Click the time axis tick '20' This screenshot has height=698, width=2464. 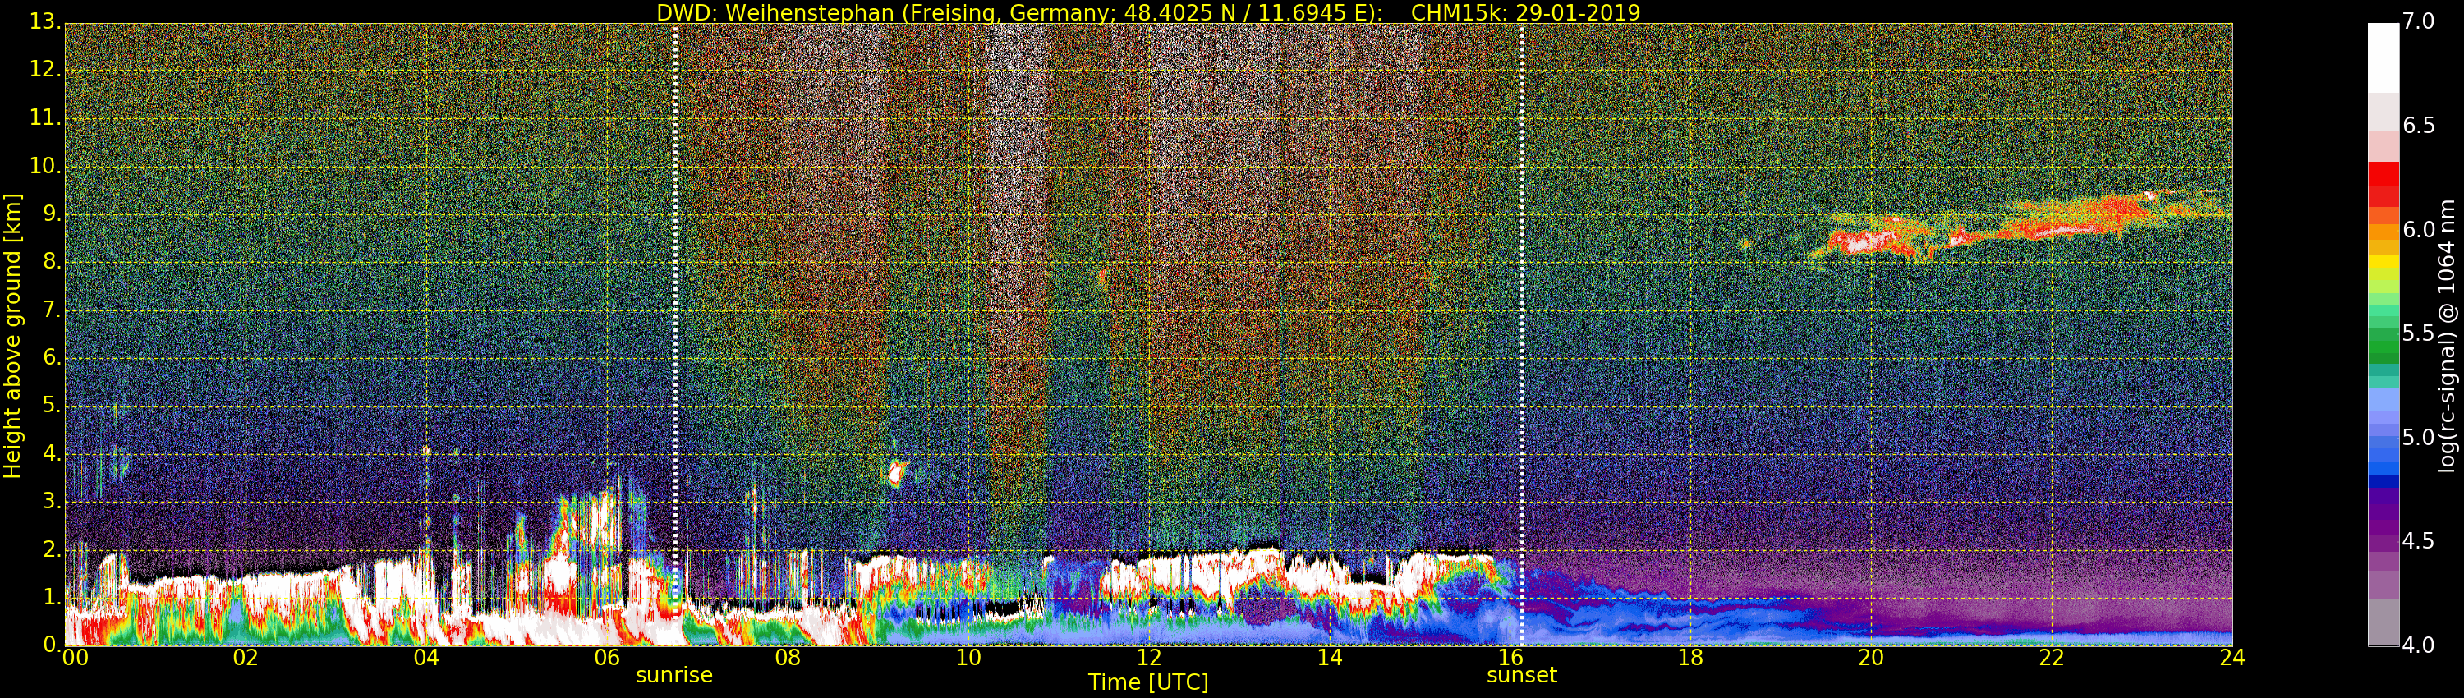1871,658
